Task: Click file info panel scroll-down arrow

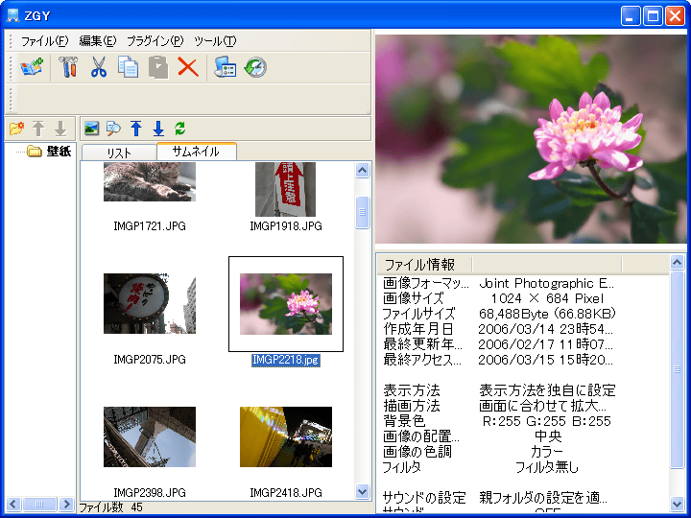Action: click(x=678, y=504)
